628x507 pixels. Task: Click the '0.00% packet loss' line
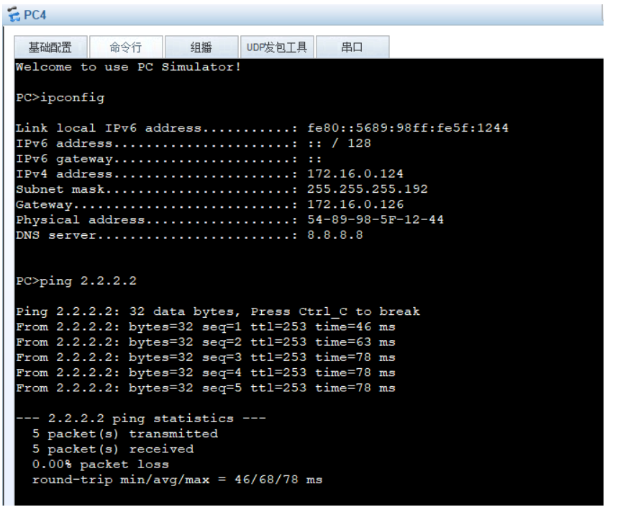coord(101,464)
